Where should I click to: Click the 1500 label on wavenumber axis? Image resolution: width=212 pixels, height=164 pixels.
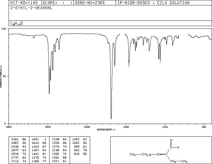[126, 127]
